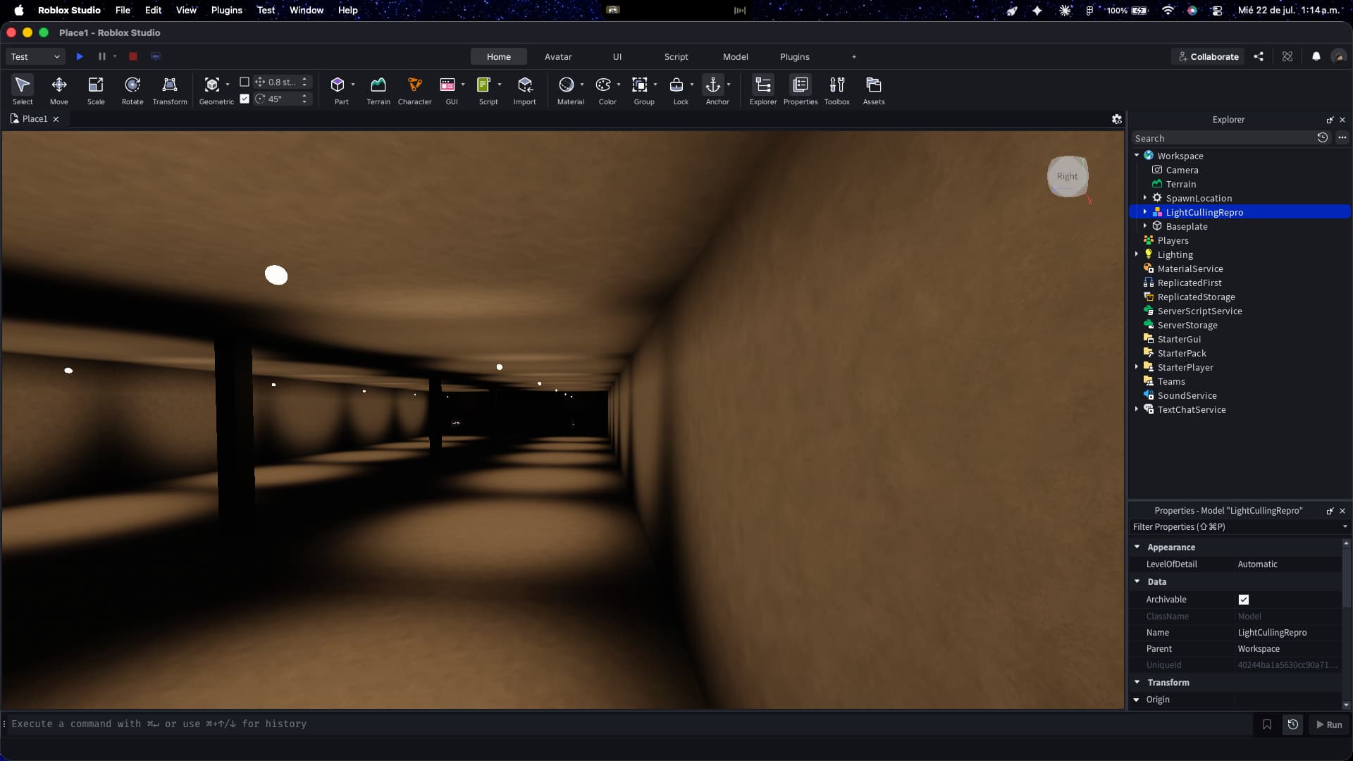Viewport: 1353px width, 761px height.
Task: Pause the running test
Action: [102, 56]
